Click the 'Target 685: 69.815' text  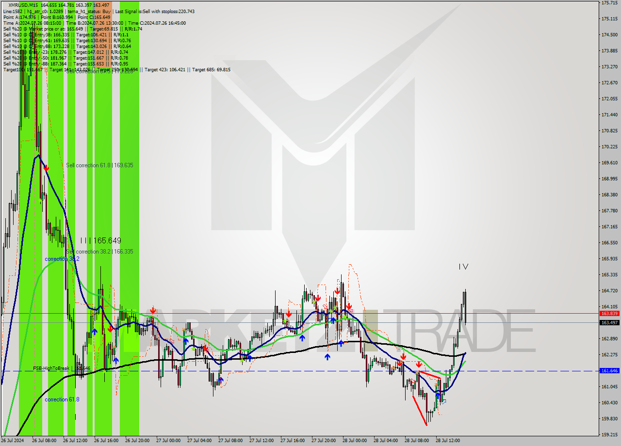coord(211,70)
